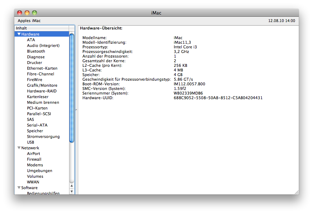313x214 pixels.
Task: Click the Hardware-Übersicht heading
Action: [x=101, y=28]
